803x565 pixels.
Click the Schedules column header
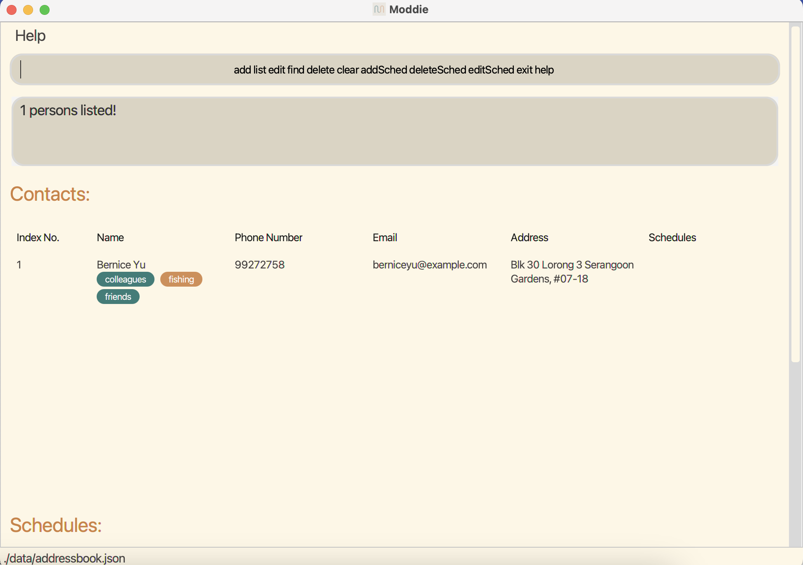672,237
